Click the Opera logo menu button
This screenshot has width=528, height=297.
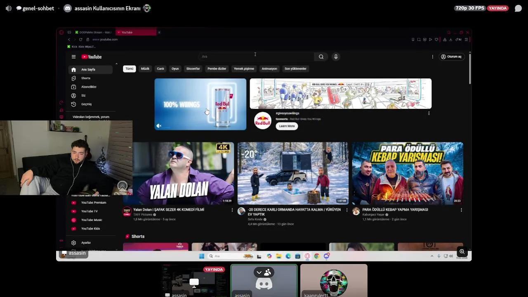tap(61, 32)
